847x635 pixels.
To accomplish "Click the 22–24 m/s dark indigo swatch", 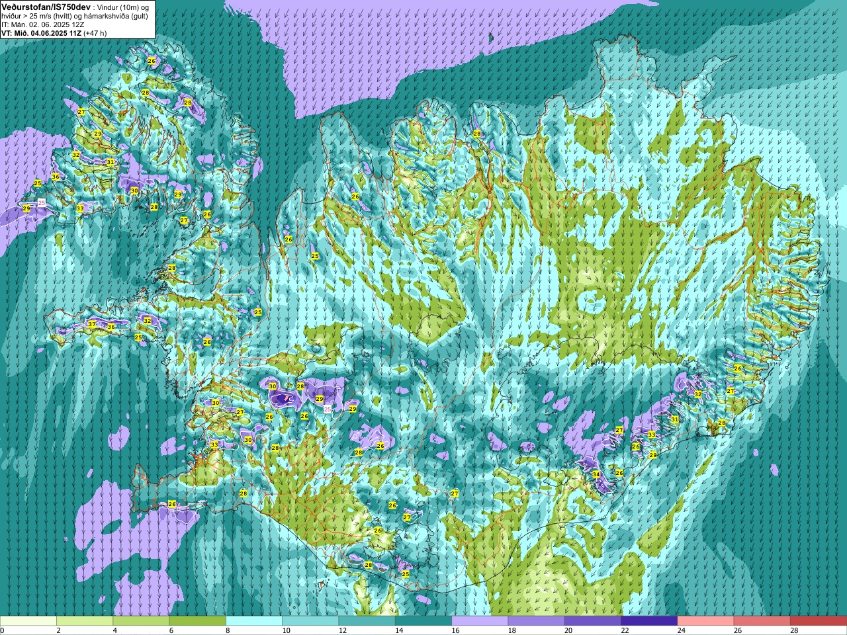I will 649,621.
